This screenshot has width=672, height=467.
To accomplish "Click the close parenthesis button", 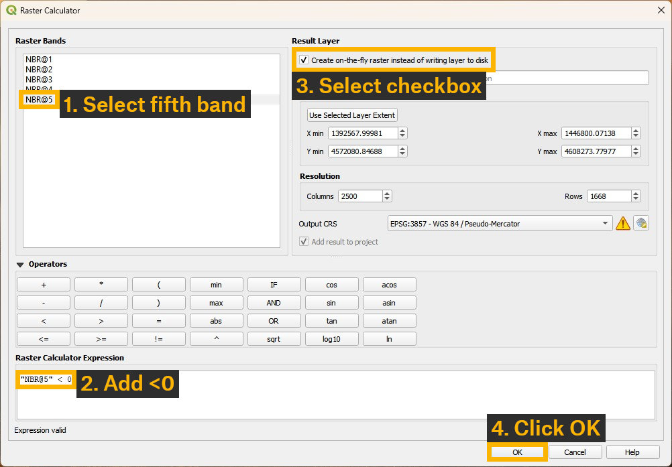I will [158, 303].
